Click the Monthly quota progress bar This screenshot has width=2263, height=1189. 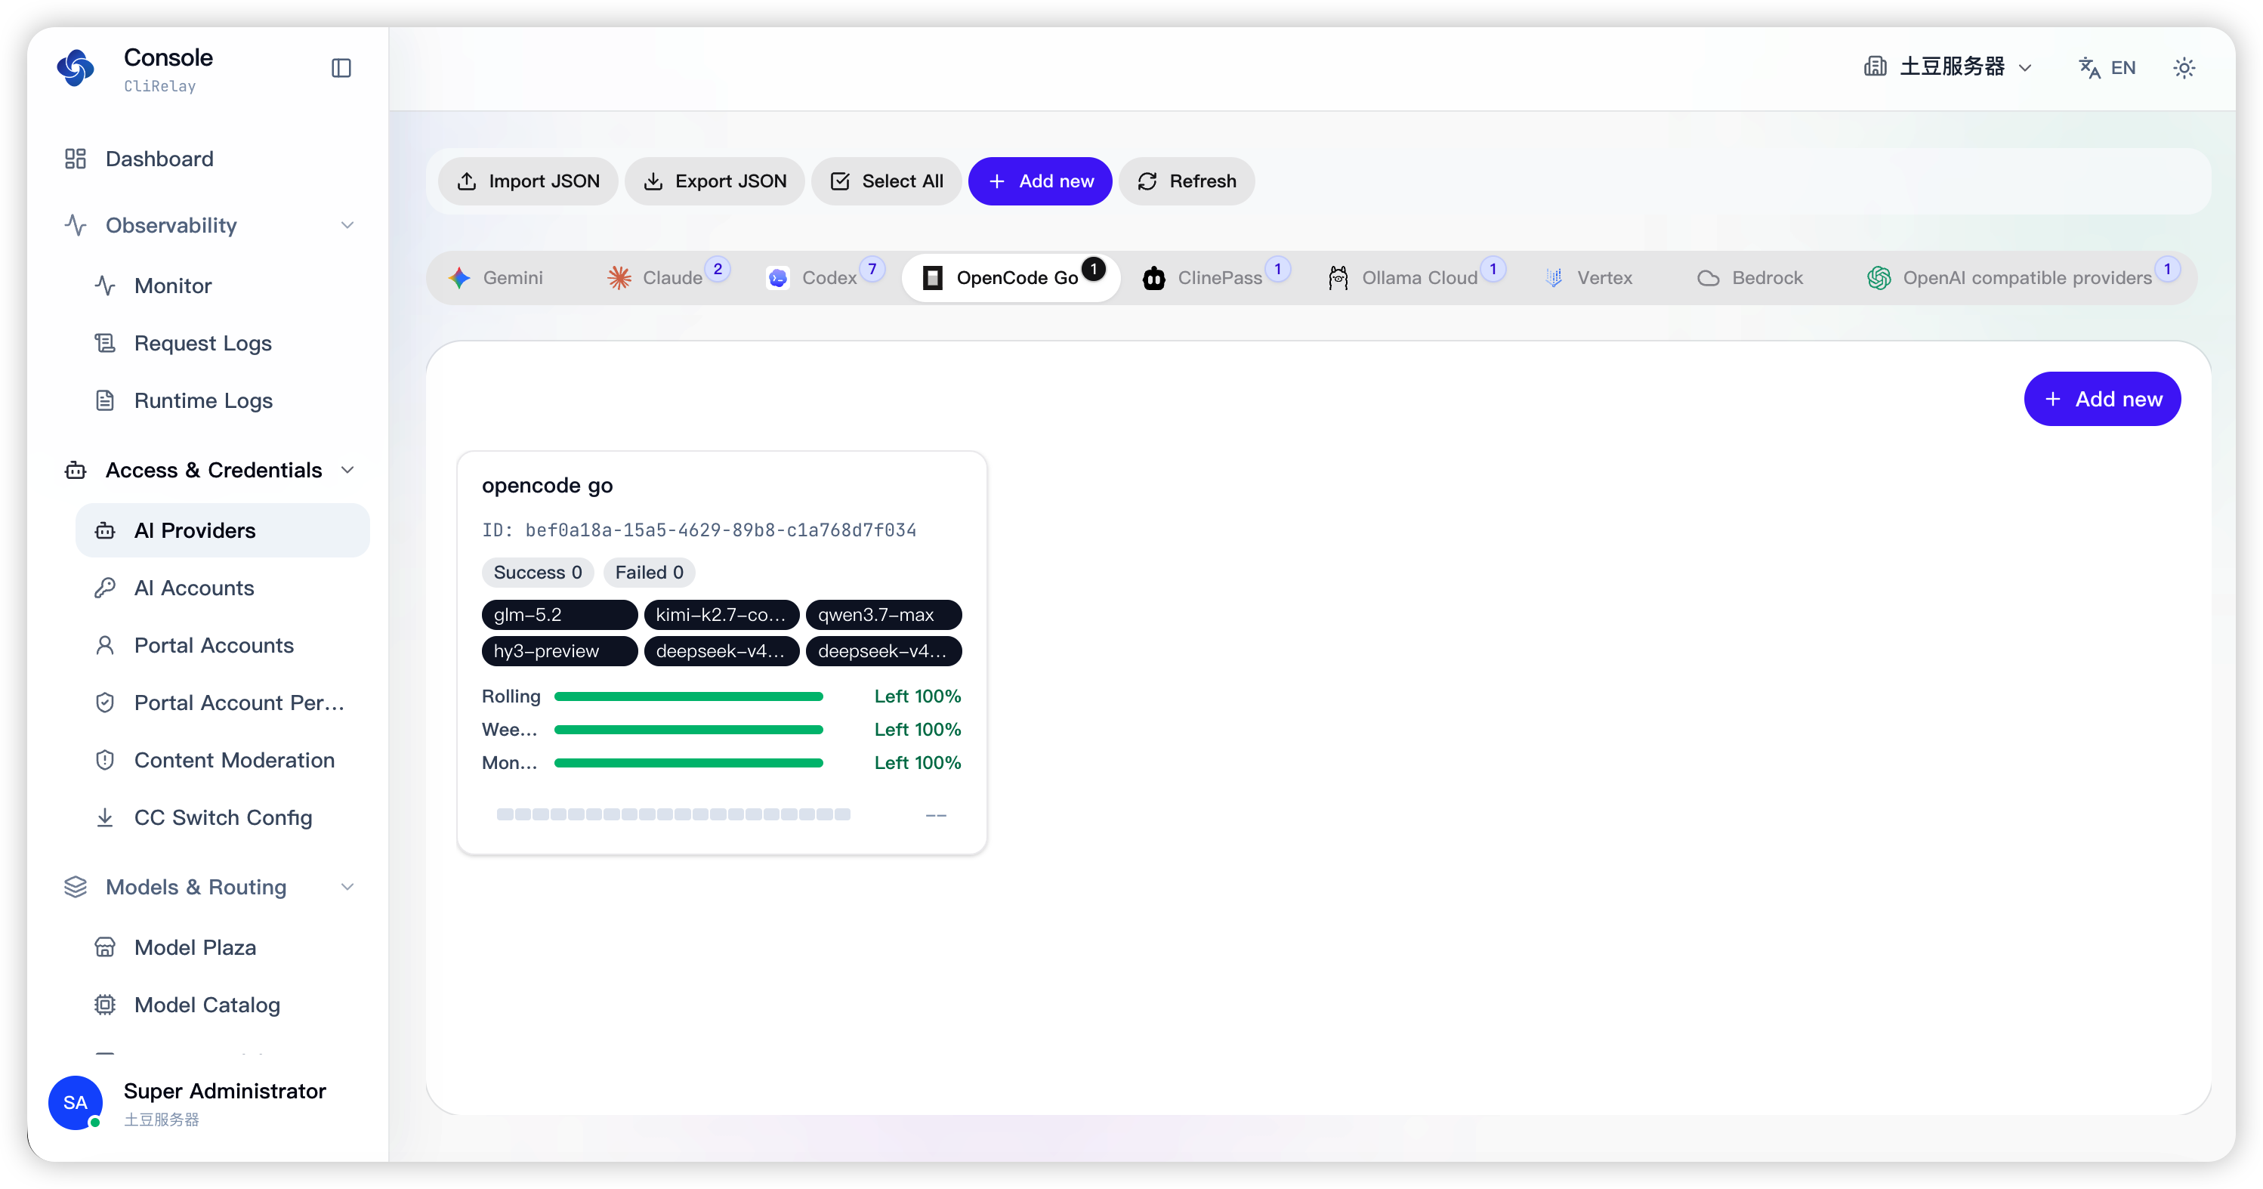(689, 764)
